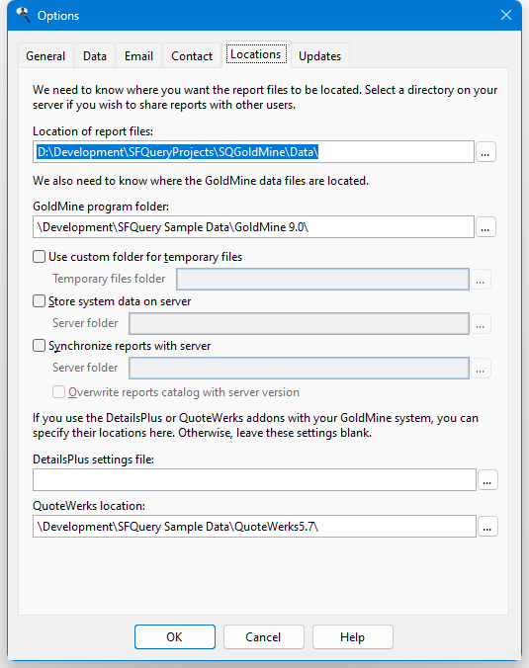Screen dimensions: 529x668
Task: Browse for QuoteWerks location folder
Action: (x=487, y=527)
